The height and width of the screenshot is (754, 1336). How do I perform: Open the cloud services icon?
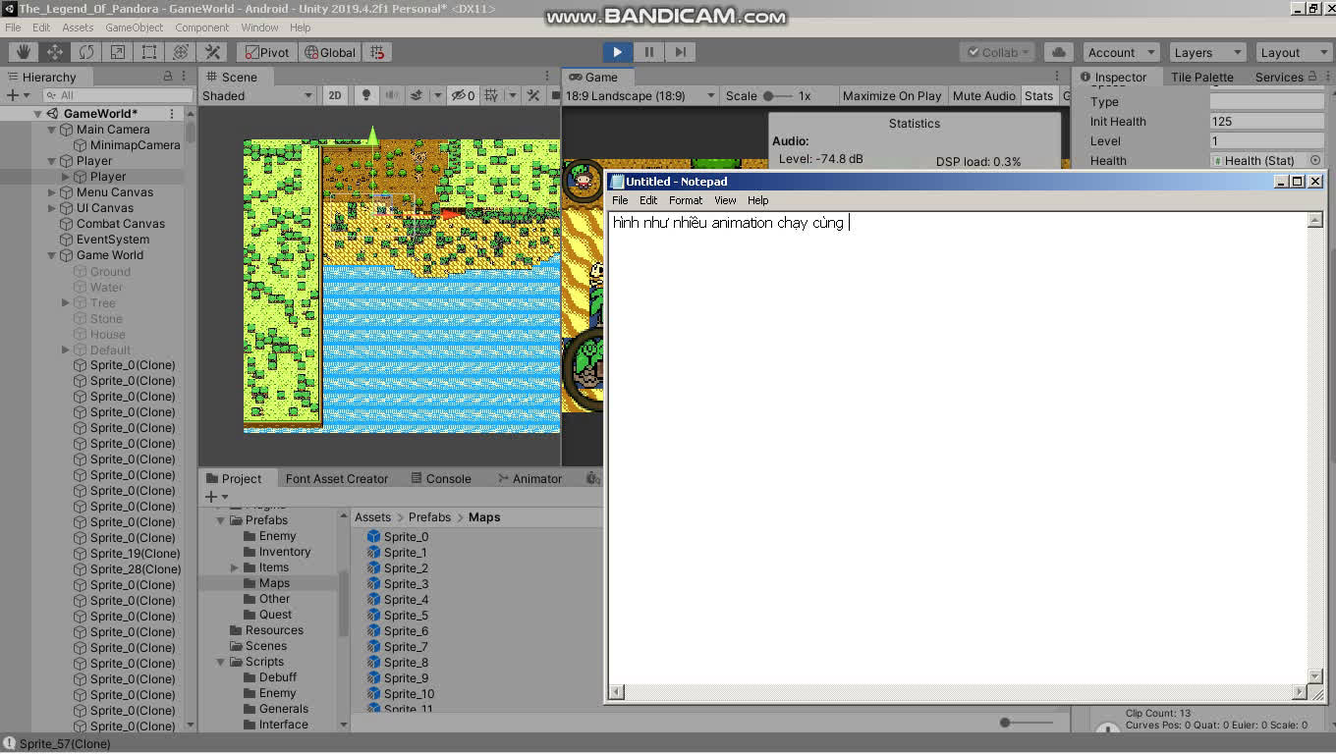(1058, 52)
